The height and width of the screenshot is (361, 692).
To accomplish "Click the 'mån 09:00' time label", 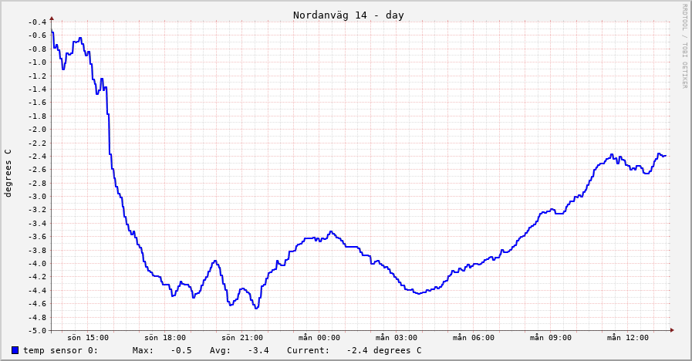I will coord(551,338).
